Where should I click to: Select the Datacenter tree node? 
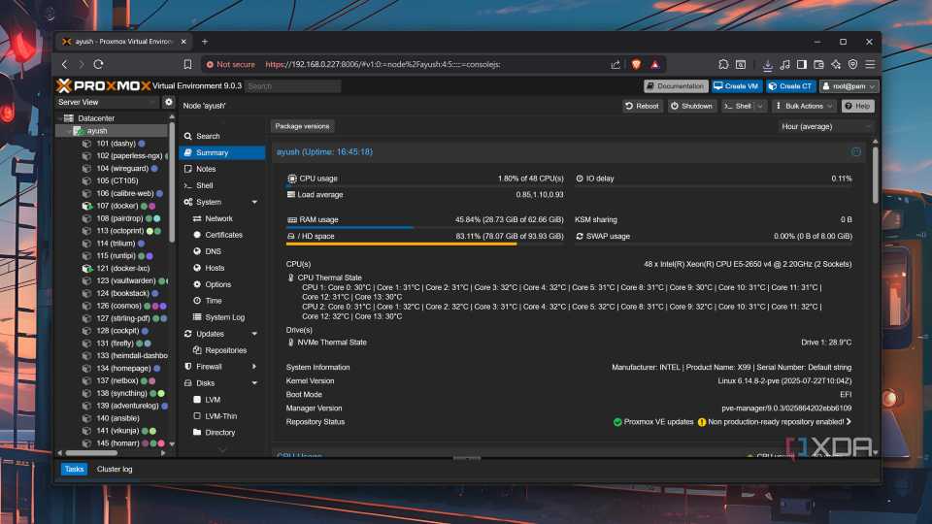96,118
